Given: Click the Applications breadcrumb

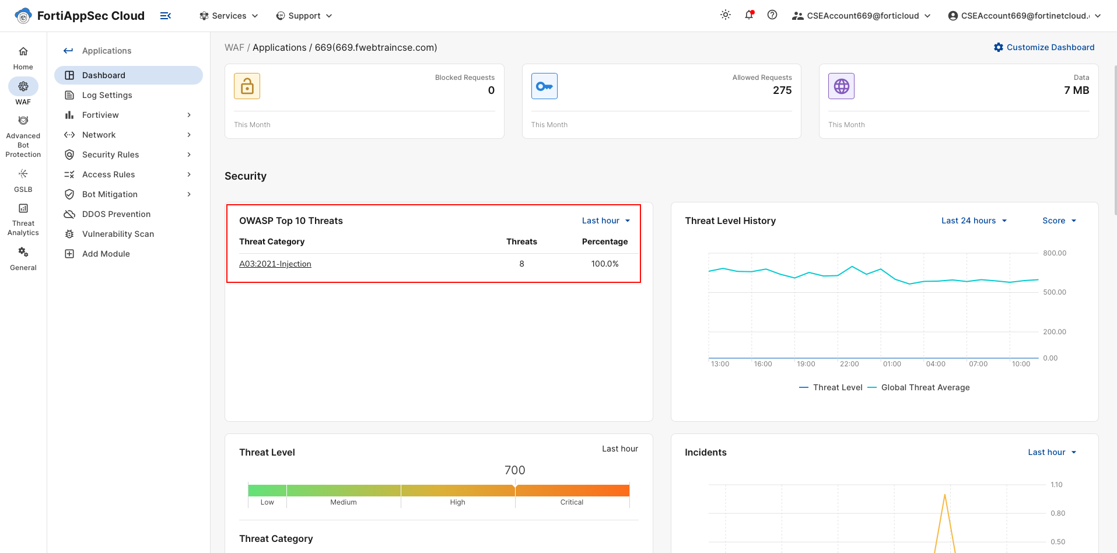Looking at the screenshot, I should (279, 47).
